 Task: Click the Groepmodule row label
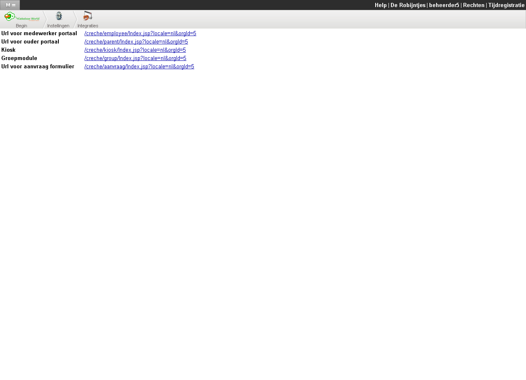pos(19,58)
